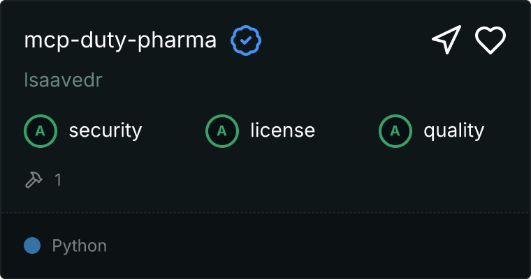Select the Python language label

(x=80, y=246)
